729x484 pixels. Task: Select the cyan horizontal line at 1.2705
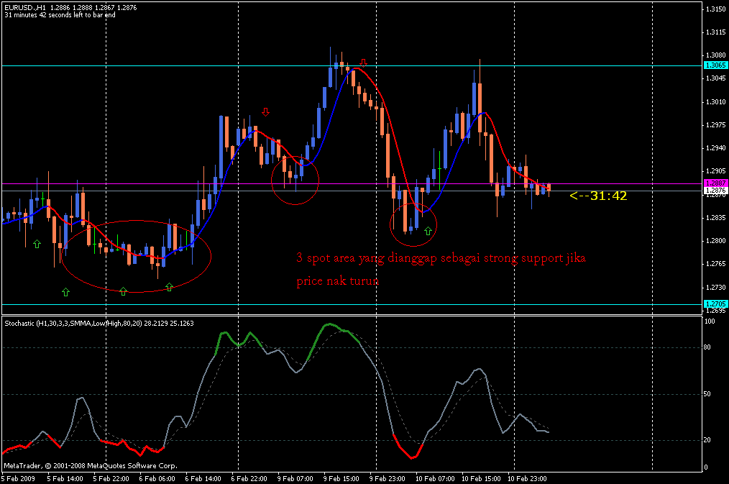pos(352,304)
